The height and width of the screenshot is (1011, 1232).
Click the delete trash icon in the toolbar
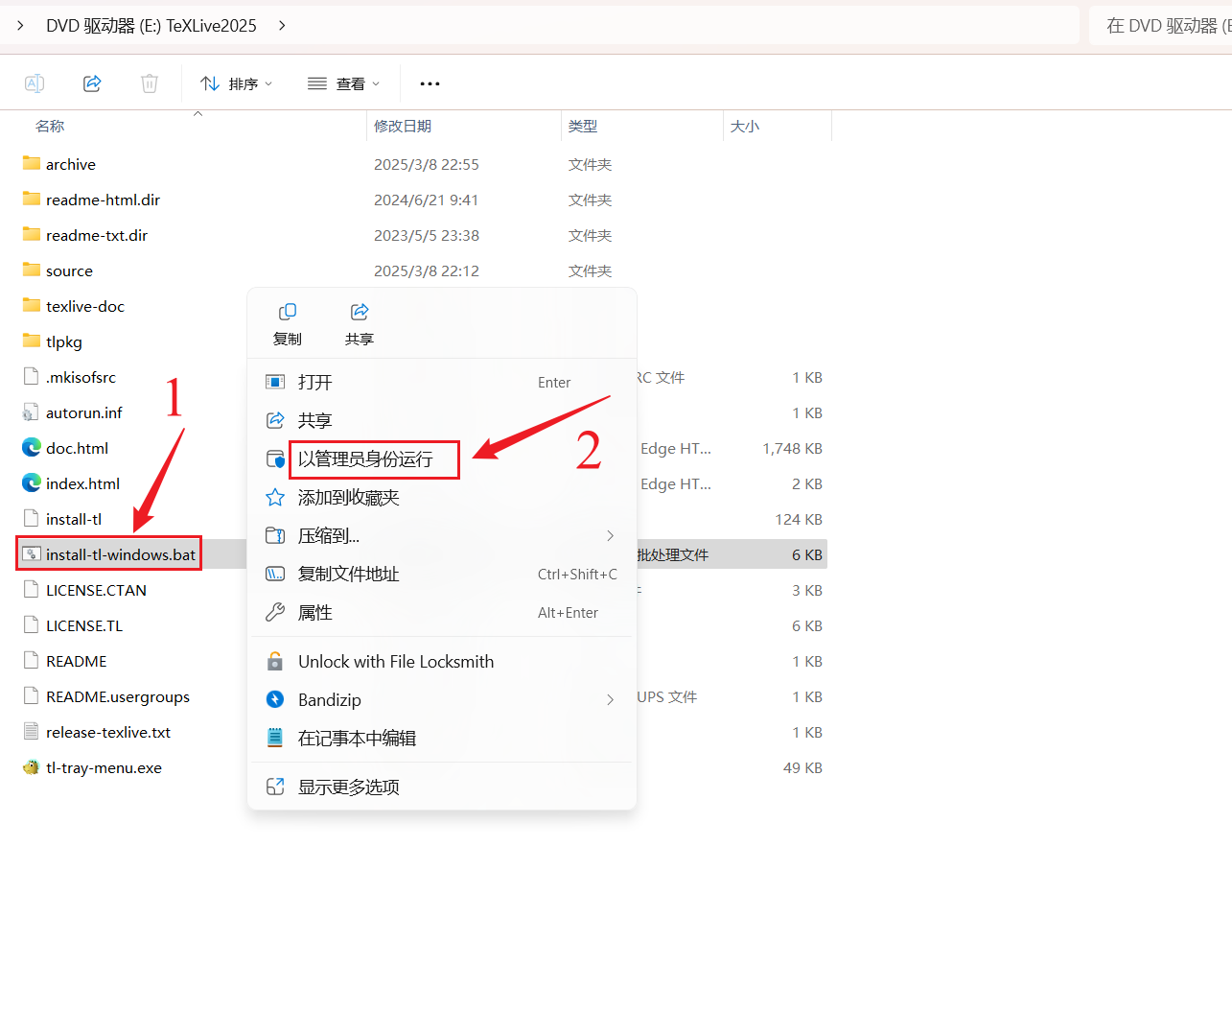150,83
